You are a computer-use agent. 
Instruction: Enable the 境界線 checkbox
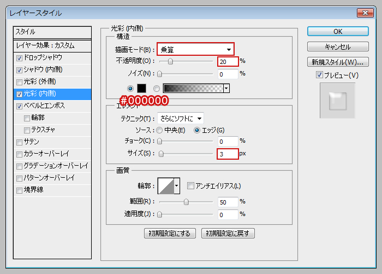19,190
